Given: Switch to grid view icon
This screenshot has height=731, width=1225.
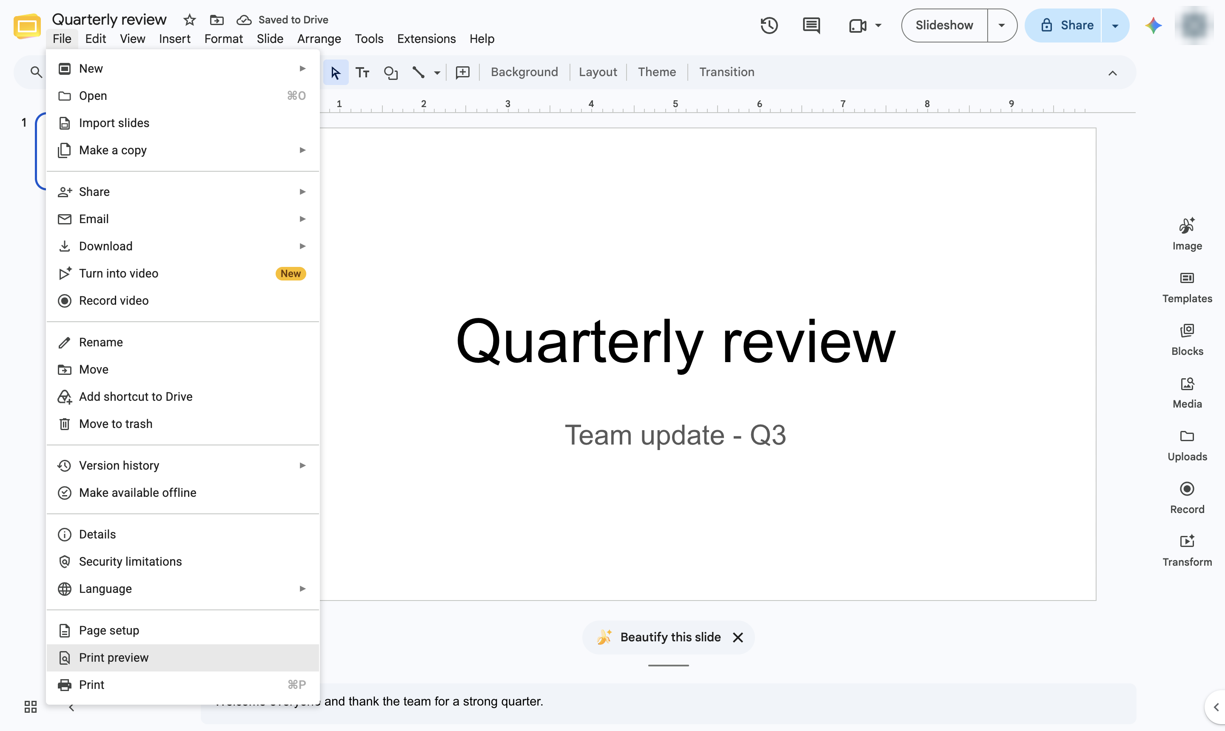Looking at the screenshot, I should coord(30,707).
